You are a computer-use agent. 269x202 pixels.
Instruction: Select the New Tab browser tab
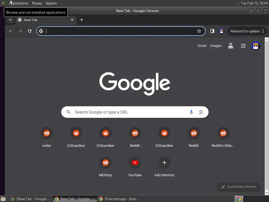45,20
